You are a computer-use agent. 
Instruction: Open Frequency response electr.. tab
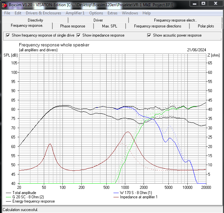[x=175, y=20]
